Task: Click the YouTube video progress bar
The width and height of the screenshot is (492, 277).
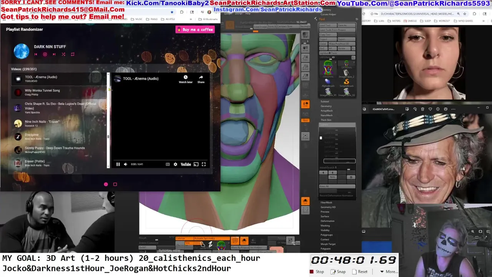Action: pos(161,160)
